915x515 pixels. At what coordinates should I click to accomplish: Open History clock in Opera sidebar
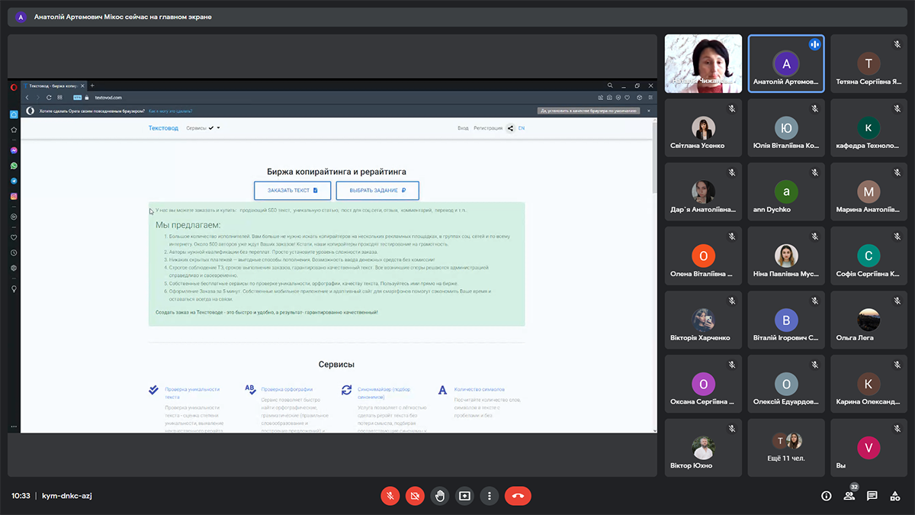pos(14,253)
